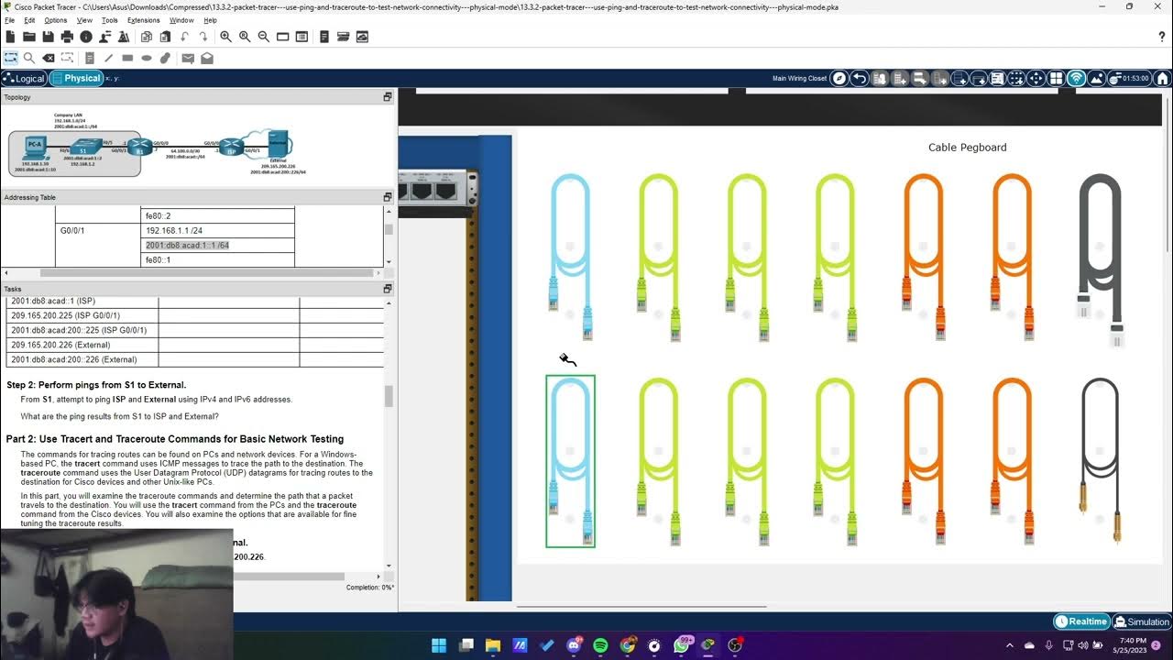This screenshot has height=660, width=1173.
Task: Save the activity with the floppy icon
Action: [48, 37]
